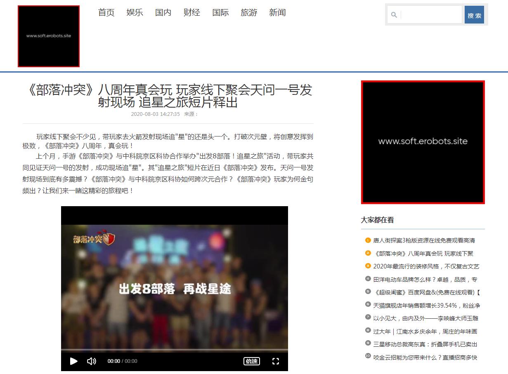Click the date 2020-08-03 14:27:35

click(x=155, y=114)
